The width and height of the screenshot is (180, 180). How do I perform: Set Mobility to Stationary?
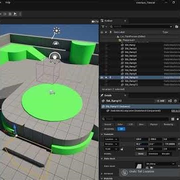click(153, 153)
